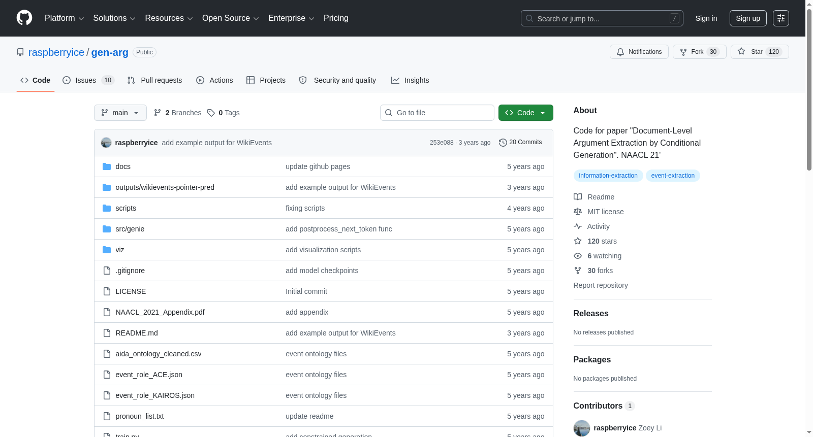Switch to the Pull requests tab
The image size is (813, 437).
tap(154, 80)
